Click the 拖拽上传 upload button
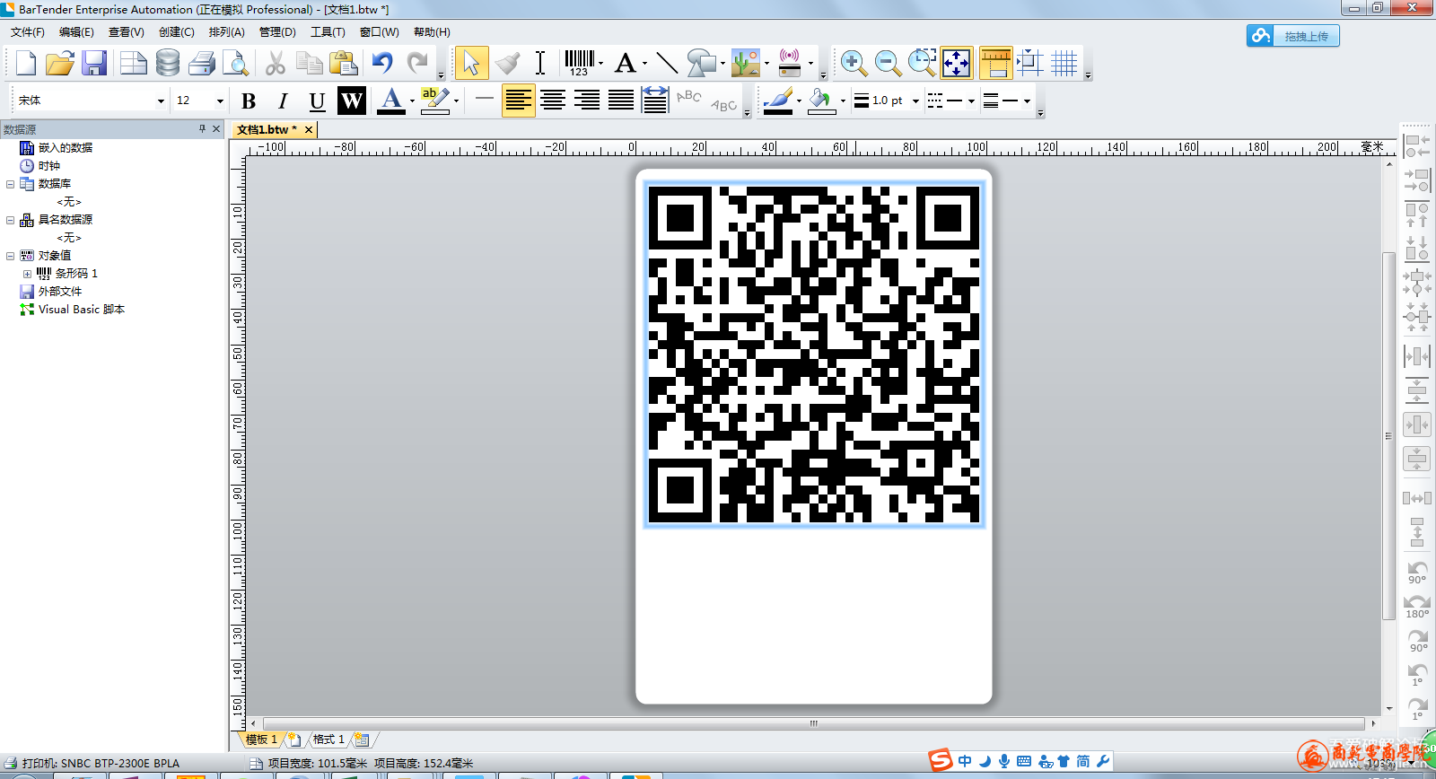1436x779 pixels. 1292,36
